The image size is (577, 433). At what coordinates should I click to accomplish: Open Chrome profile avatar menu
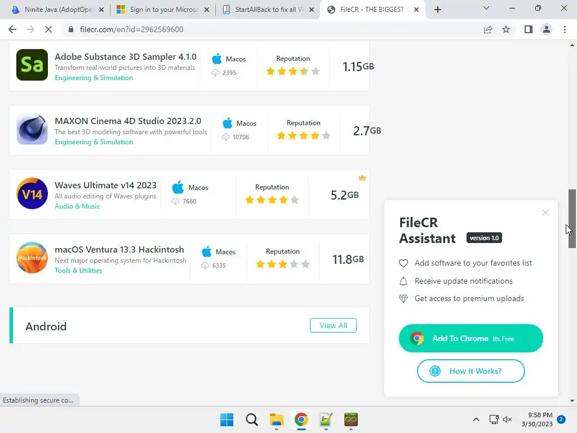tap(547, 29)
